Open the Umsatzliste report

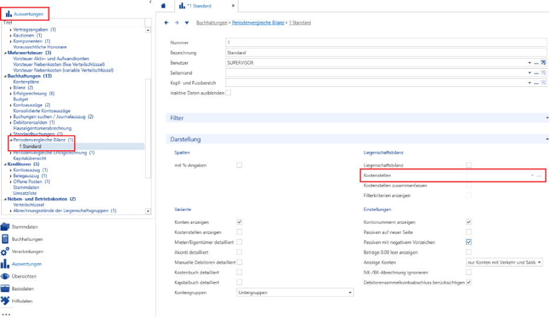pyautogui.click(x=25, y=193)
